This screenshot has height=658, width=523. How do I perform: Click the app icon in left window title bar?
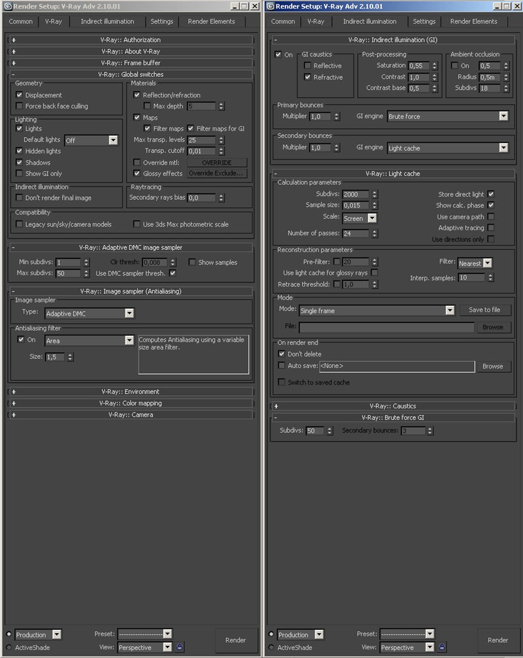tap(7, 6)
